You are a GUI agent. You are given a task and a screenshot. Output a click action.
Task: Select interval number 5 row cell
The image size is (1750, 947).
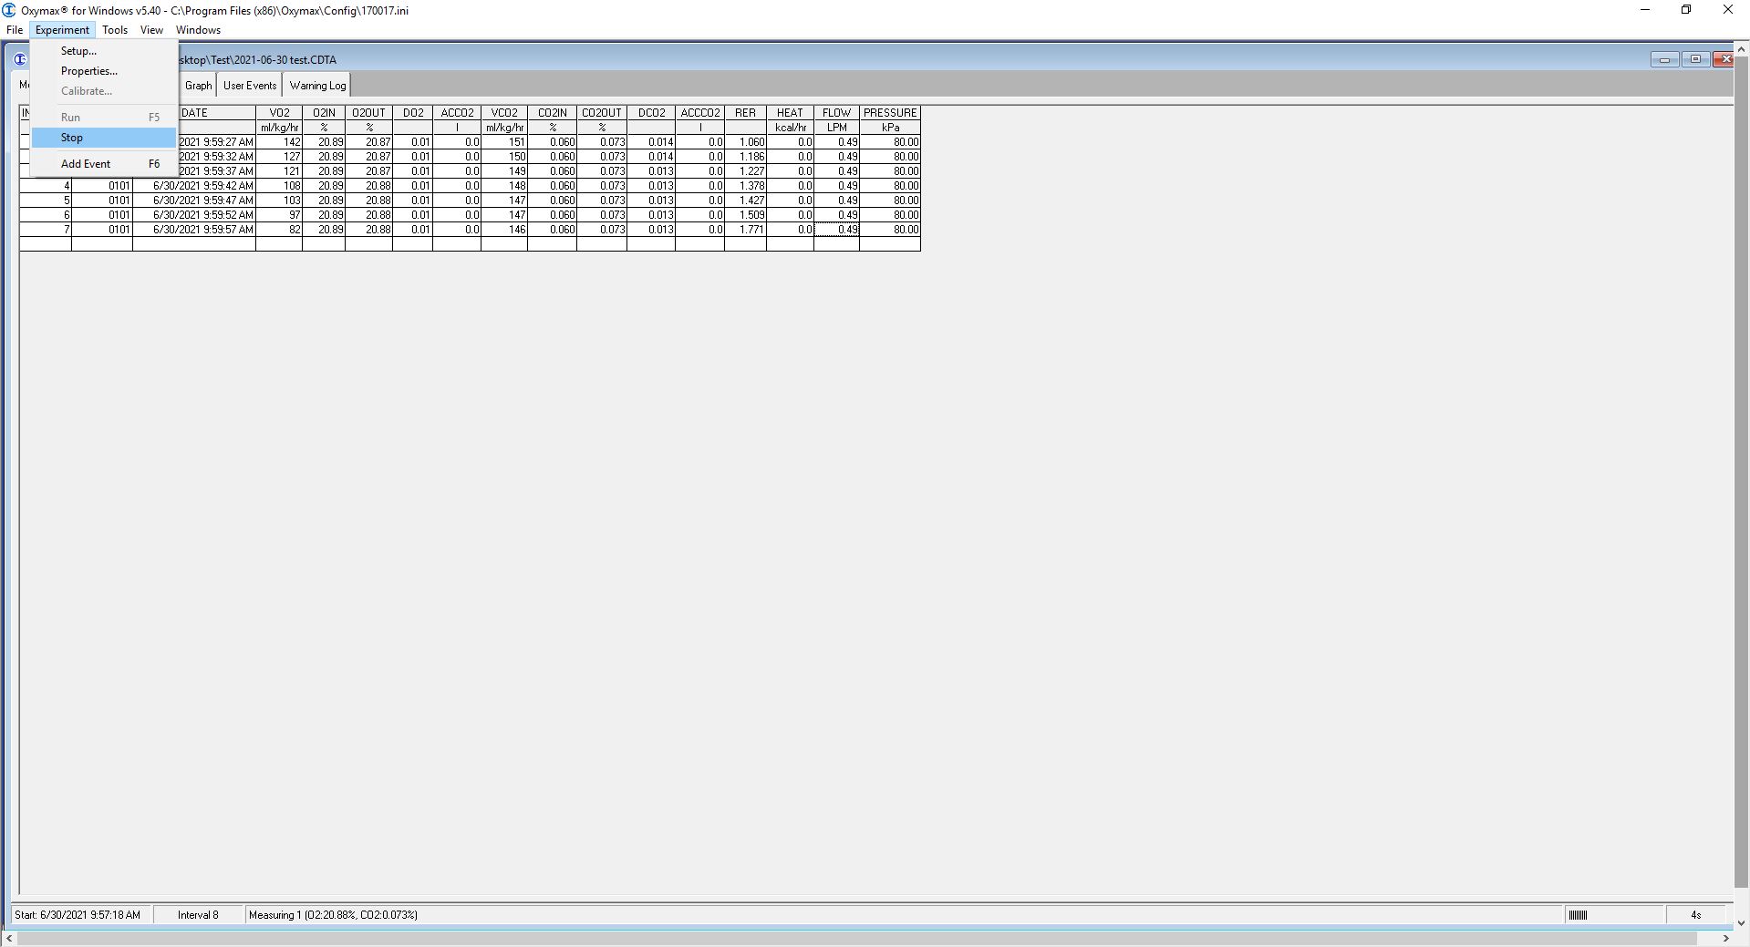[46, 201]
